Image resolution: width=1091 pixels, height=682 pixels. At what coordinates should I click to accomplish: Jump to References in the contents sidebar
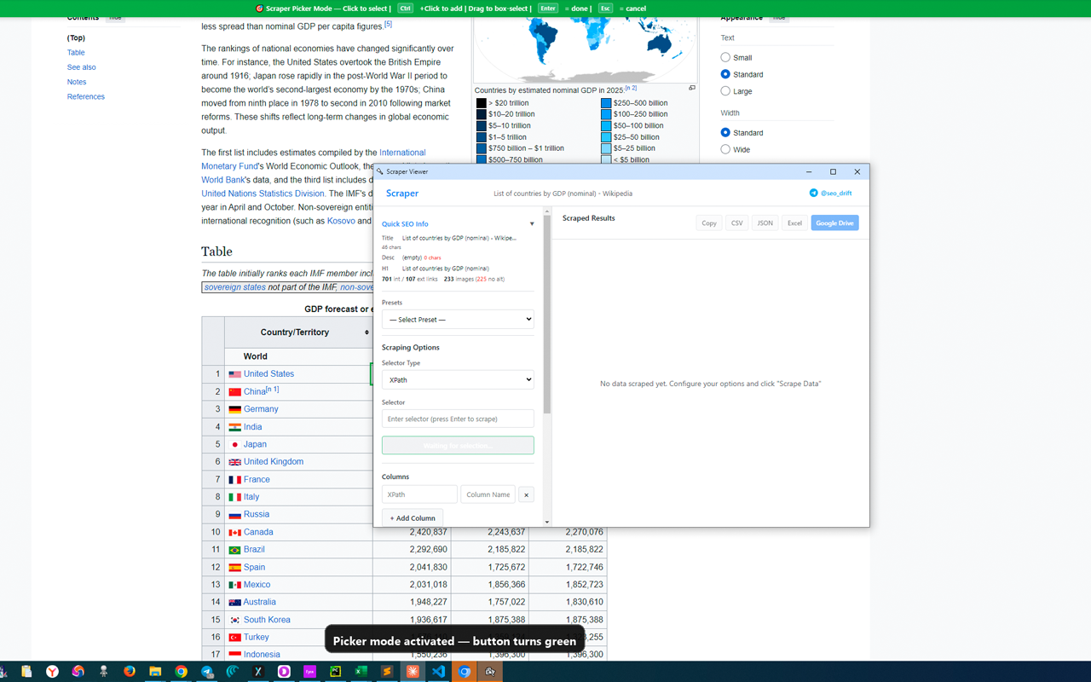coord(86,97)
